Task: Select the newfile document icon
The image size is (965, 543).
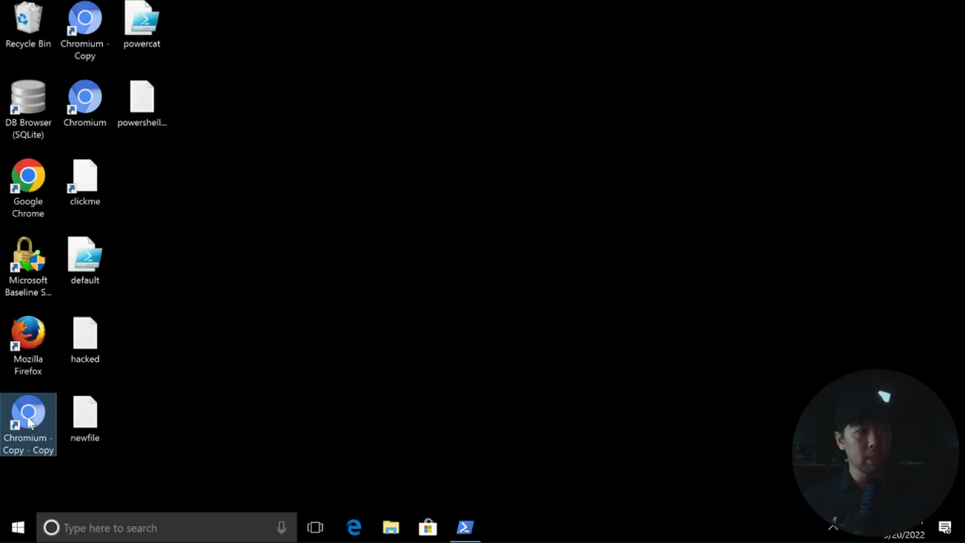Action: click(x=85, y=419)
